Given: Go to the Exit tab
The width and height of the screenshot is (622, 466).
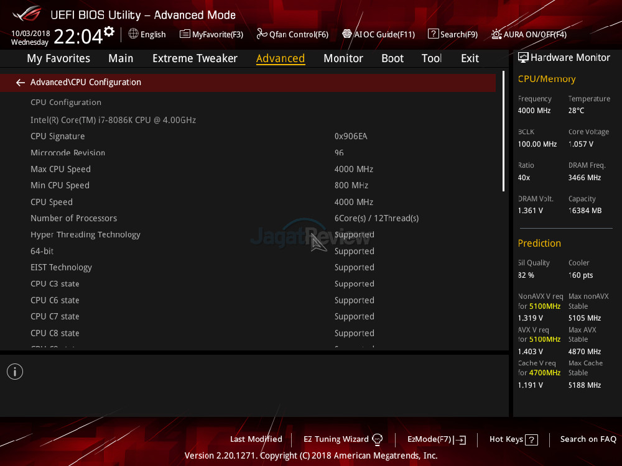Looking at the screenshot, I should coord(470,58).
